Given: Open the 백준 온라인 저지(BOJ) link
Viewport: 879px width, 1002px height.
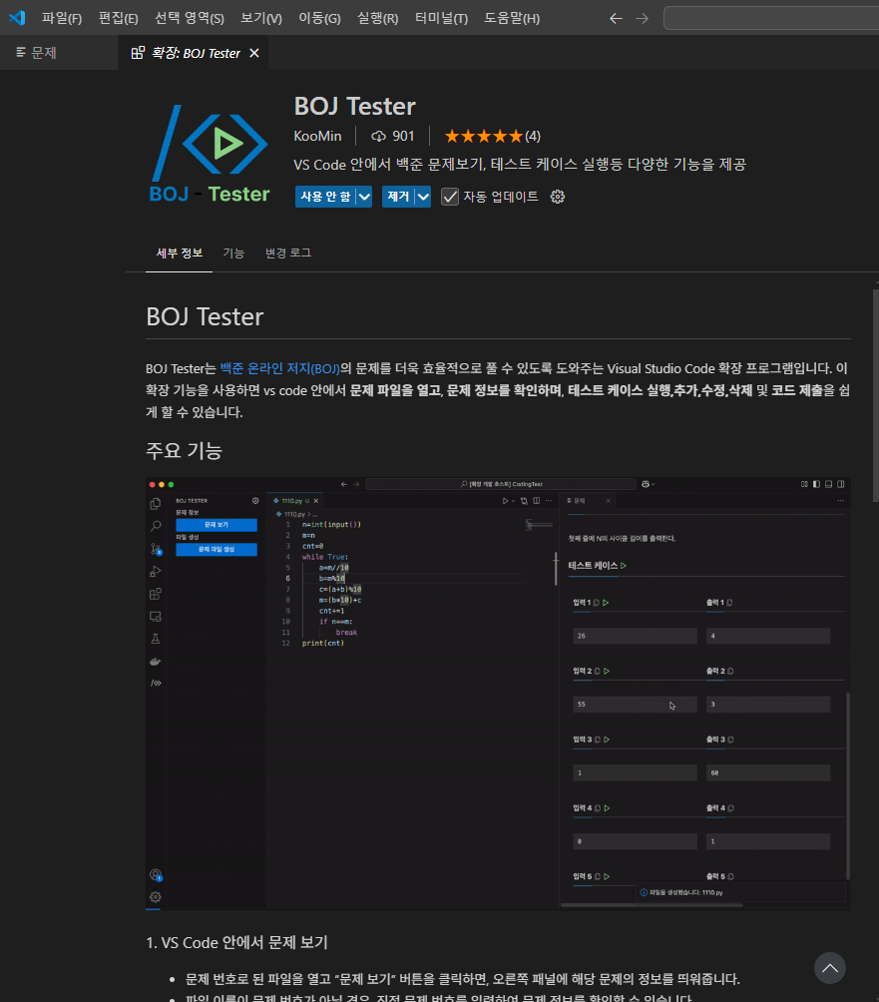Looking at the screenshot, I should coord(279,368).
